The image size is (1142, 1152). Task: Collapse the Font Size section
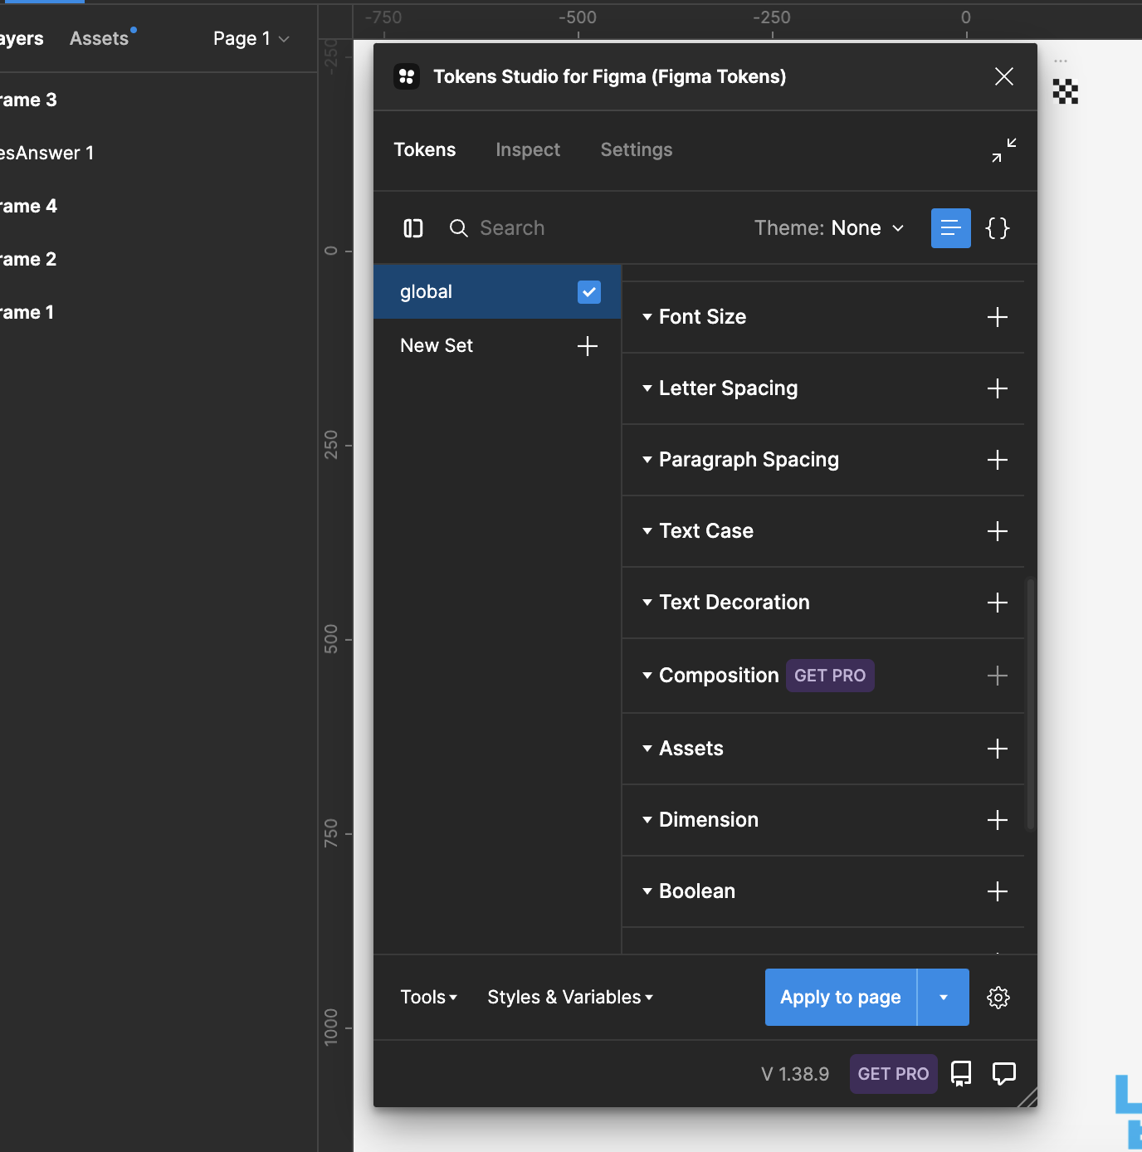point(647,317)
